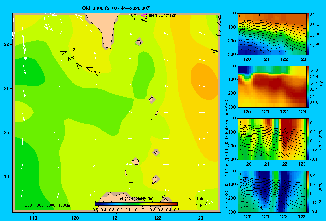Click longitude label '119' on main map
Viewport: 326px width, 221px height.
pos(33,218)
